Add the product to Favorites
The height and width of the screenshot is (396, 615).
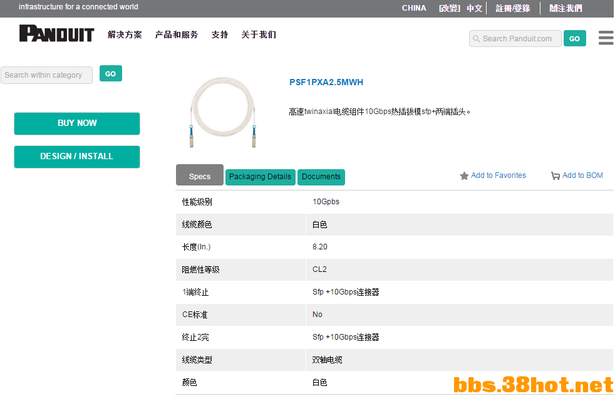coord(499,175)
